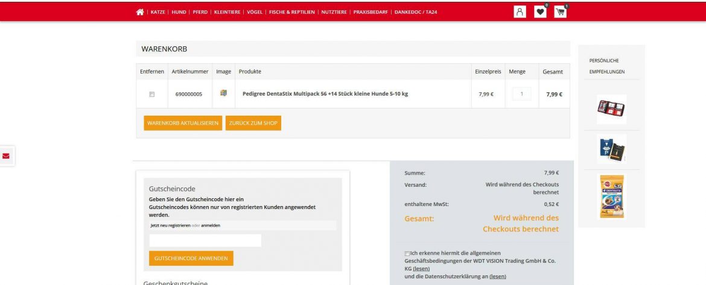706x285 pixels.
Task: Open the KLEINTIERE category menu
Action: 227,12
